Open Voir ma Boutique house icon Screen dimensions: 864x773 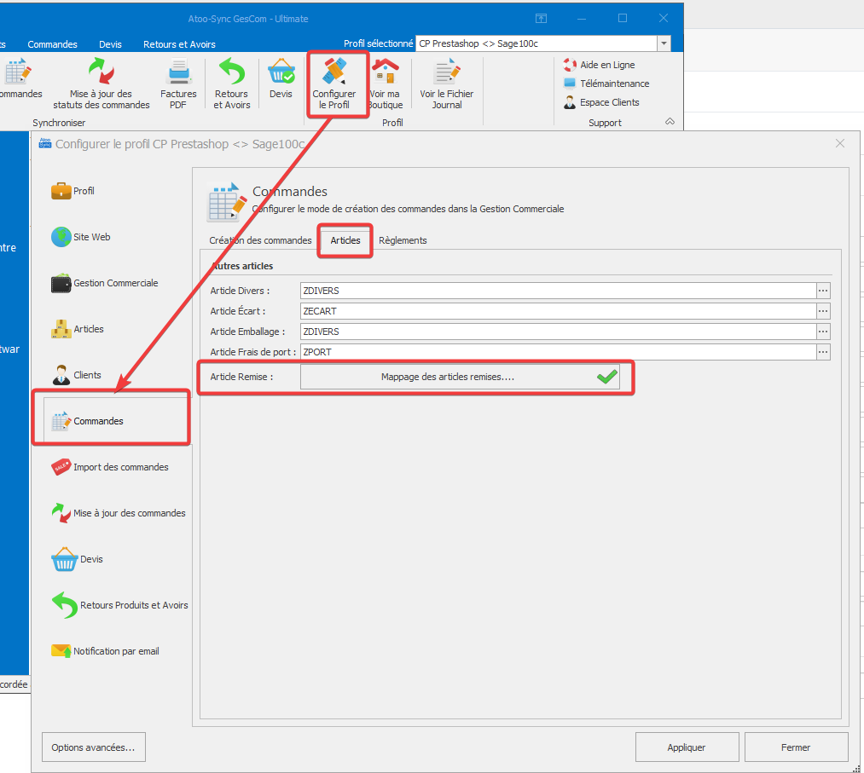point(386,72)
